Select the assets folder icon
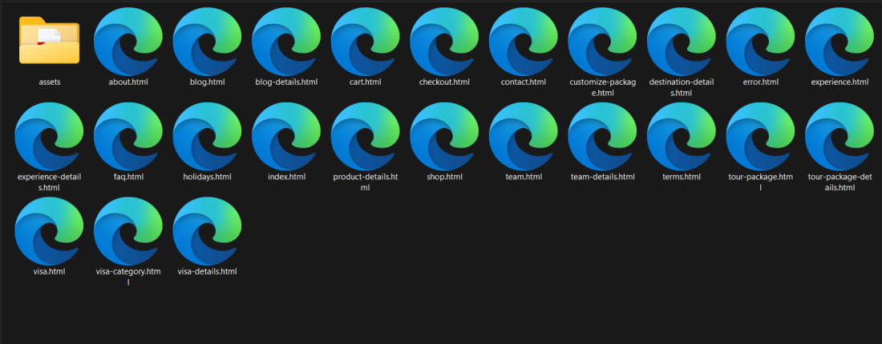Screen dimensions: 882x344 coord(50,41)
